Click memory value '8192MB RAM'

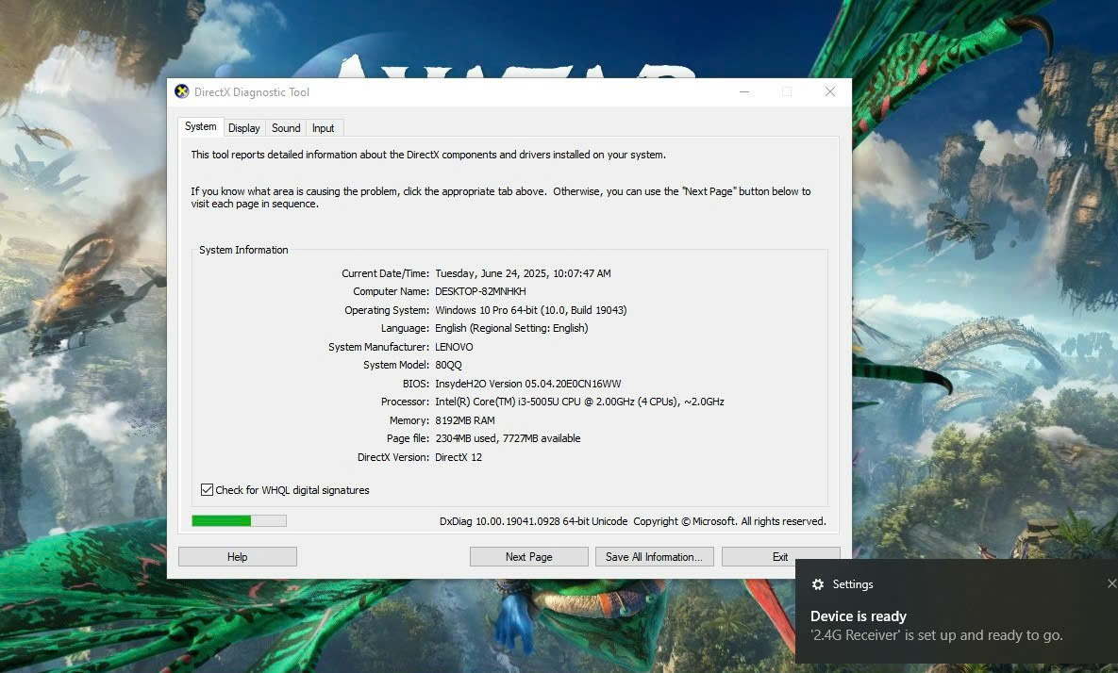pyautogui.click(x=465, y=420)
